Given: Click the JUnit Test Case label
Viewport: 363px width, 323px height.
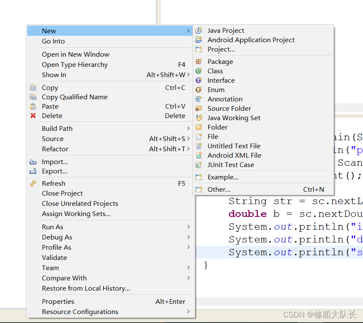Looking at the screenshot, I should click(231, 165).
